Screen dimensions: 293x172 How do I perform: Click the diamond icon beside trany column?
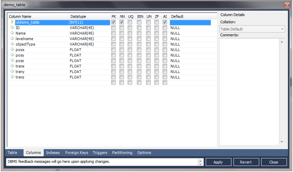click(12, 71)
